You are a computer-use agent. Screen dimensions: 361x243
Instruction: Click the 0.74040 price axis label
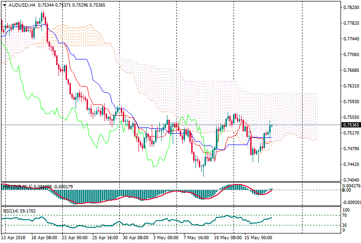pos(351,180)
